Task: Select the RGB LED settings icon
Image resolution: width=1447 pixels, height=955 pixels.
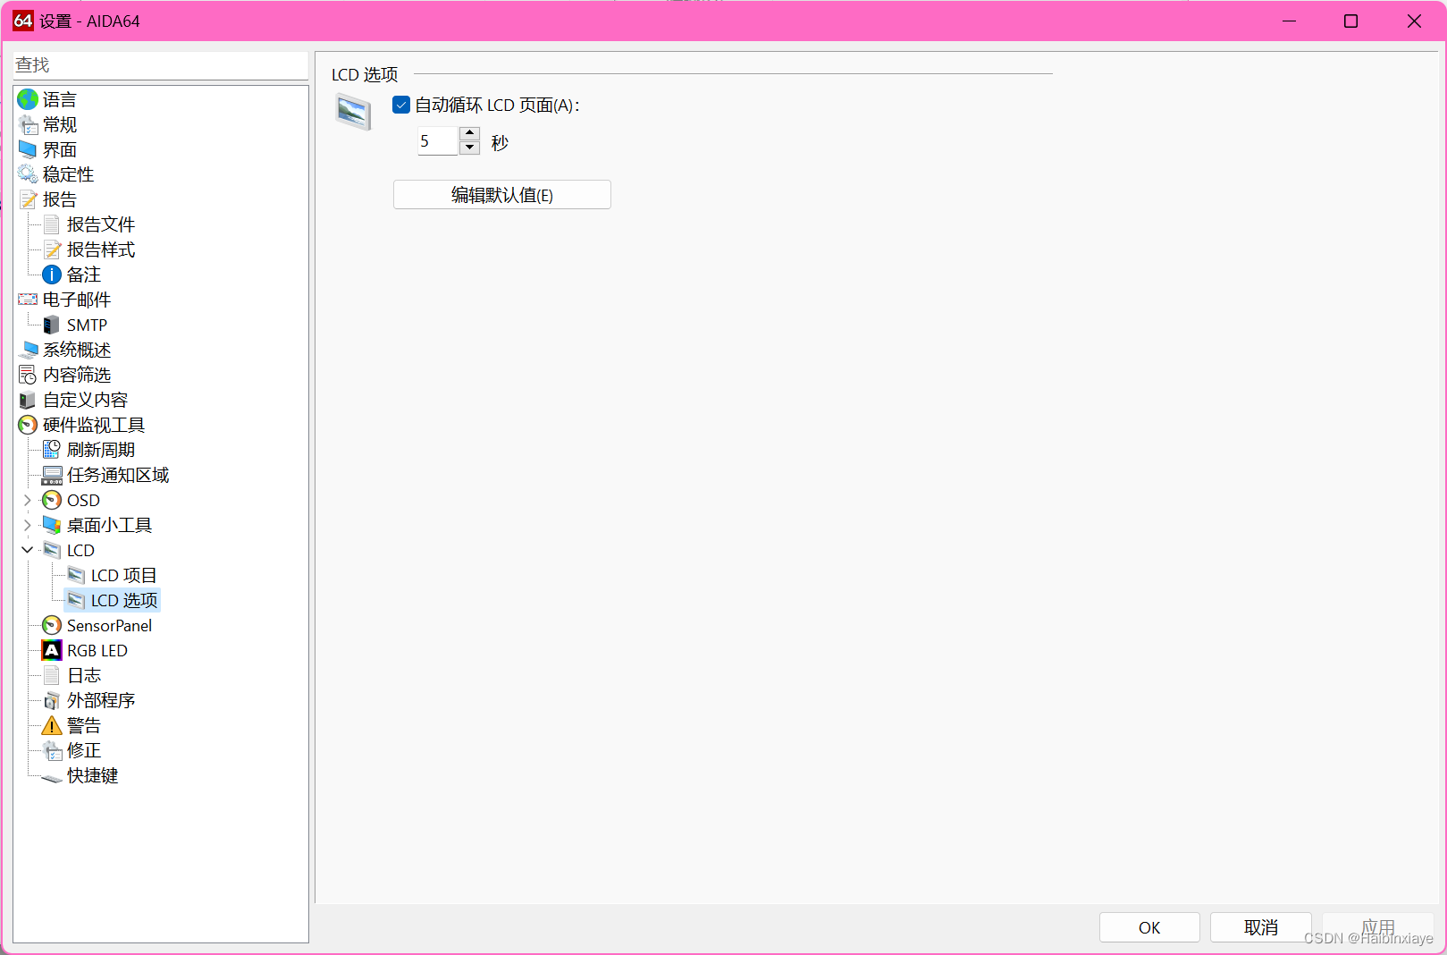Action: click(x=52, y=650)
